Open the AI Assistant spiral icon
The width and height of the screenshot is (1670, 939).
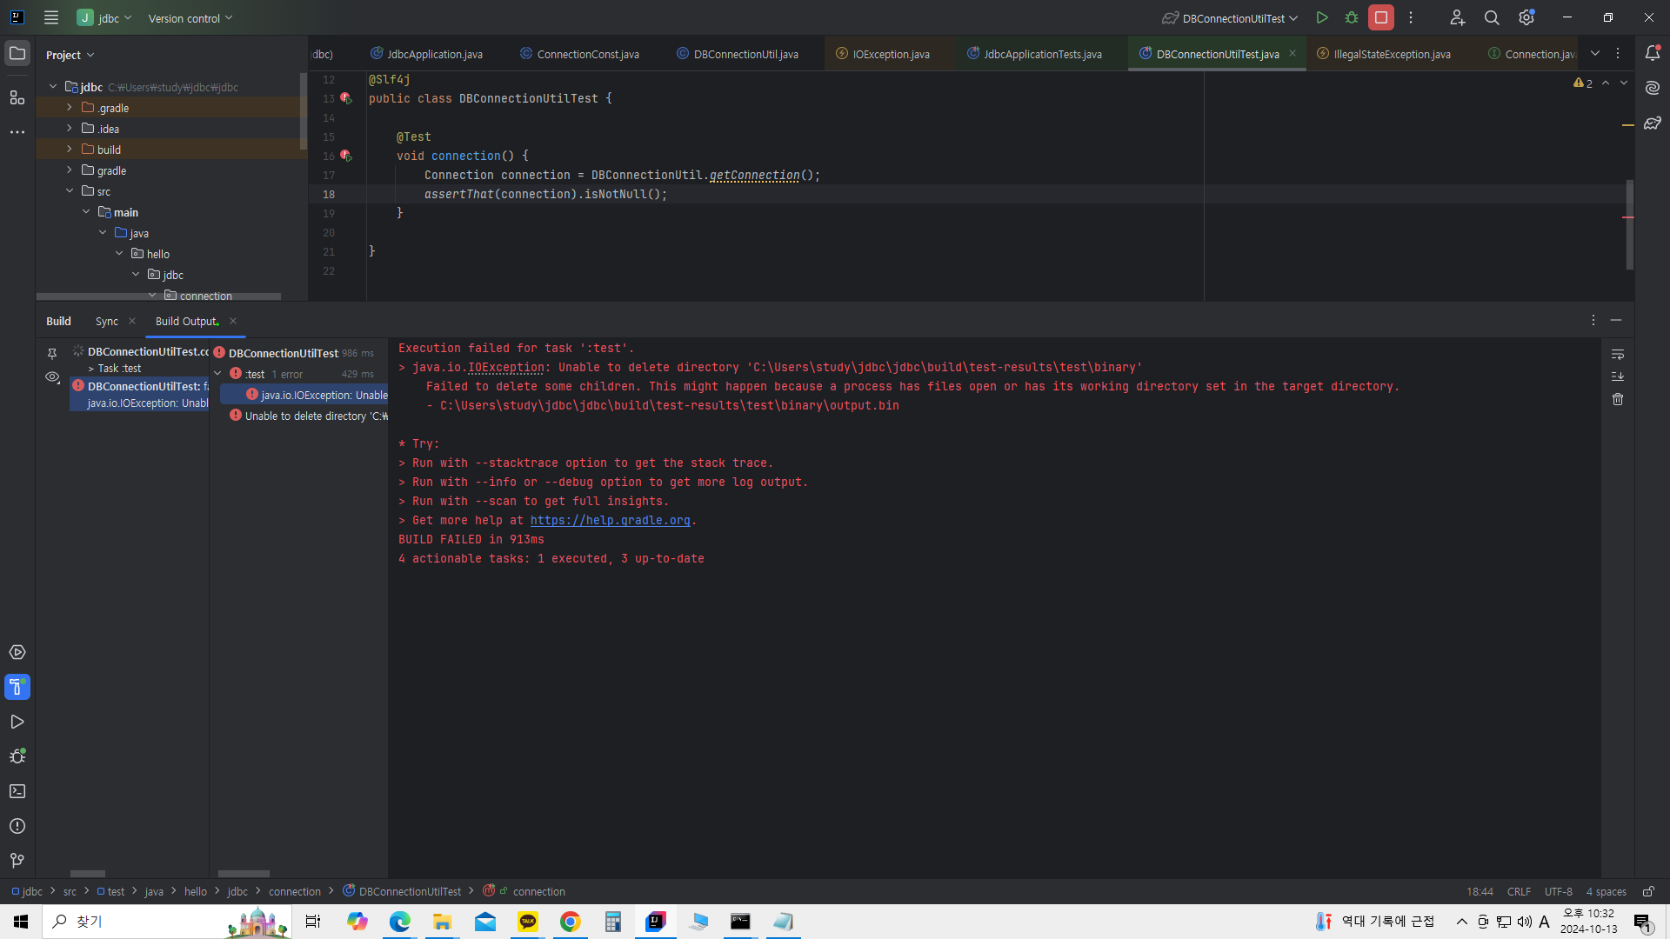point(1653,88)
